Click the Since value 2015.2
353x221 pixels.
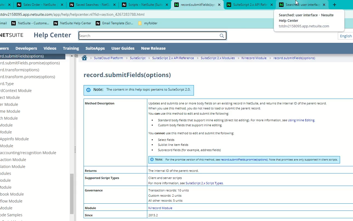point(153,215)
